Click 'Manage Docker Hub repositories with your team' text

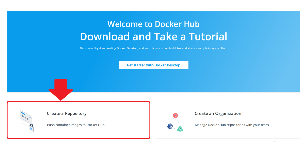click(232, 125)
